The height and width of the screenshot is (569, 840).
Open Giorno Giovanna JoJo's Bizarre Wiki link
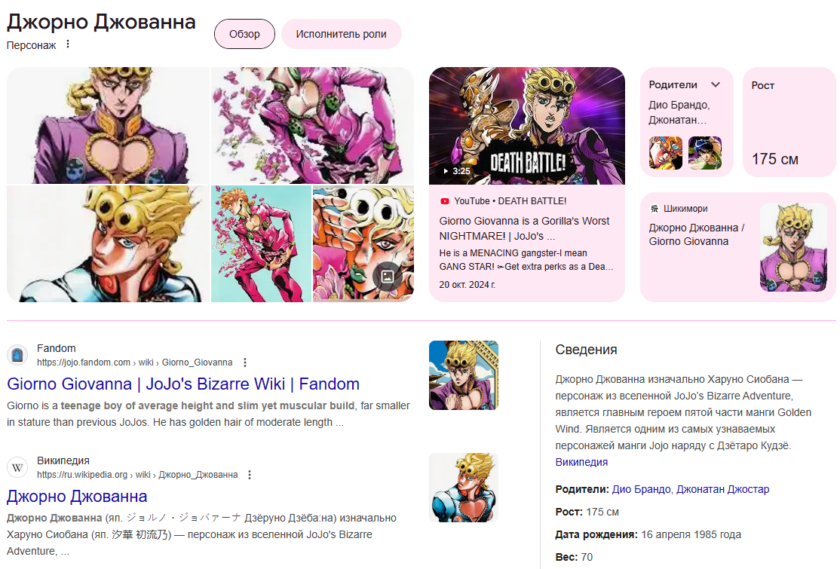click(183, 384)
